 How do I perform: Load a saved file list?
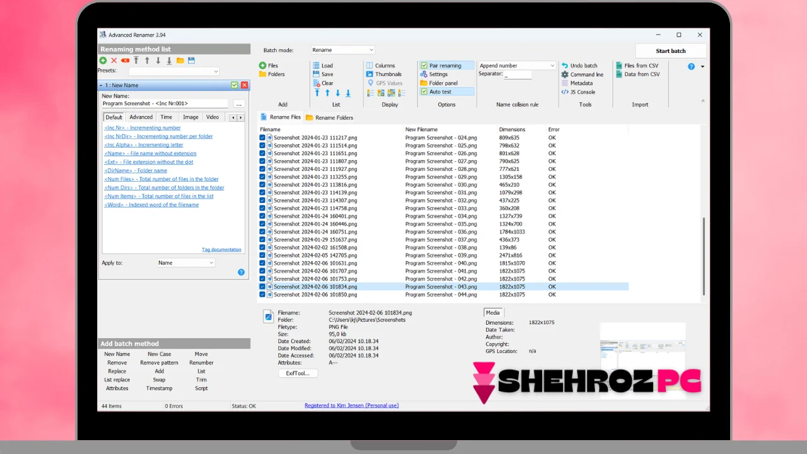point(323,66)
